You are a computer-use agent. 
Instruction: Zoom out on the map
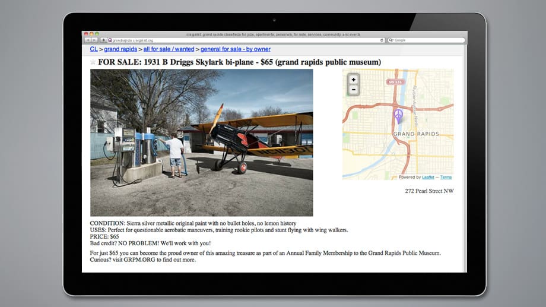pyautogui.click(x=354, y=90)
